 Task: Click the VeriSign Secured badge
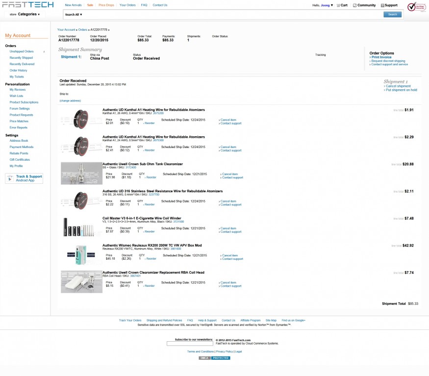[x=416, y=7]
